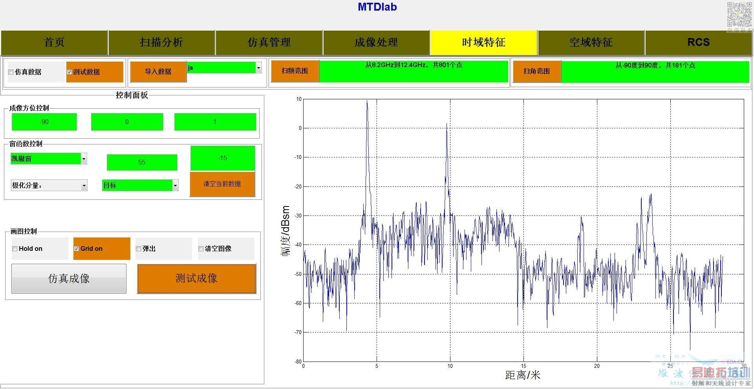Click the 窗函数控制 group label
754x389 pixels.
(x=26, y=144)
